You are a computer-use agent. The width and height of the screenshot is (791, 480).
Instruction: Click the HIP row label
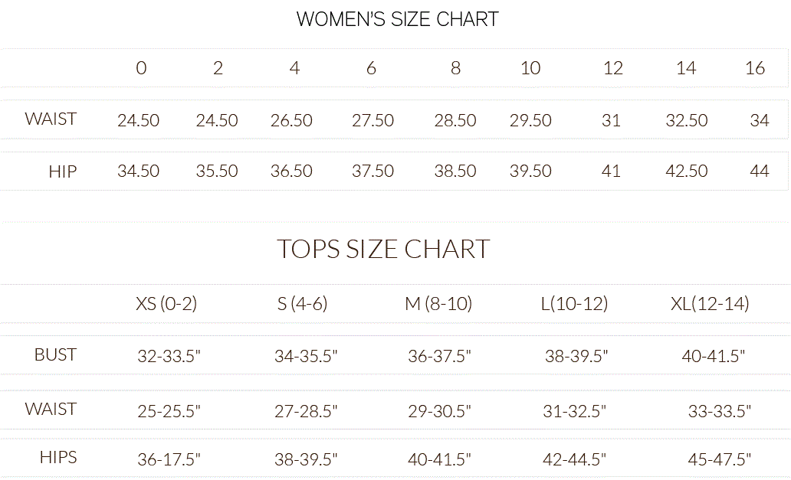click(x=63, y=171)
